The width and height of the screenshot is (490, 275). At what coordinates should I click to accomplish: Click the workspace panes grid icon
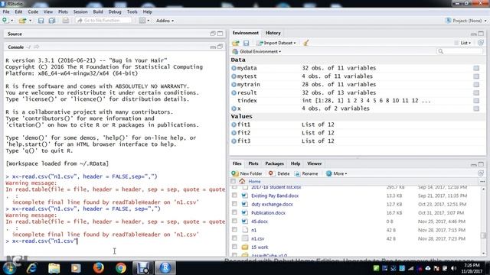(142, 21)
